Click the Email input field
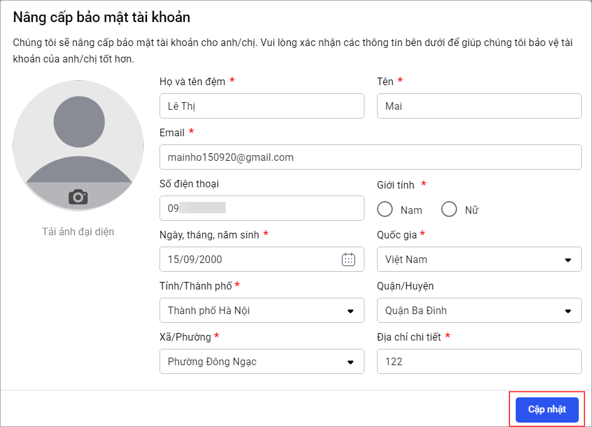The width and height of the screenshot is (592, 427). point(370,157)
